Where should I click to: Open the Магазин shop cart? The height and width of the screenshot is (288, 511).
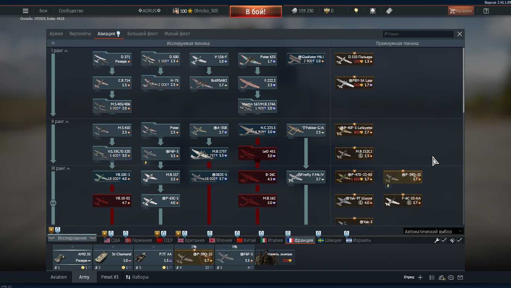click(x=461, y=11)
